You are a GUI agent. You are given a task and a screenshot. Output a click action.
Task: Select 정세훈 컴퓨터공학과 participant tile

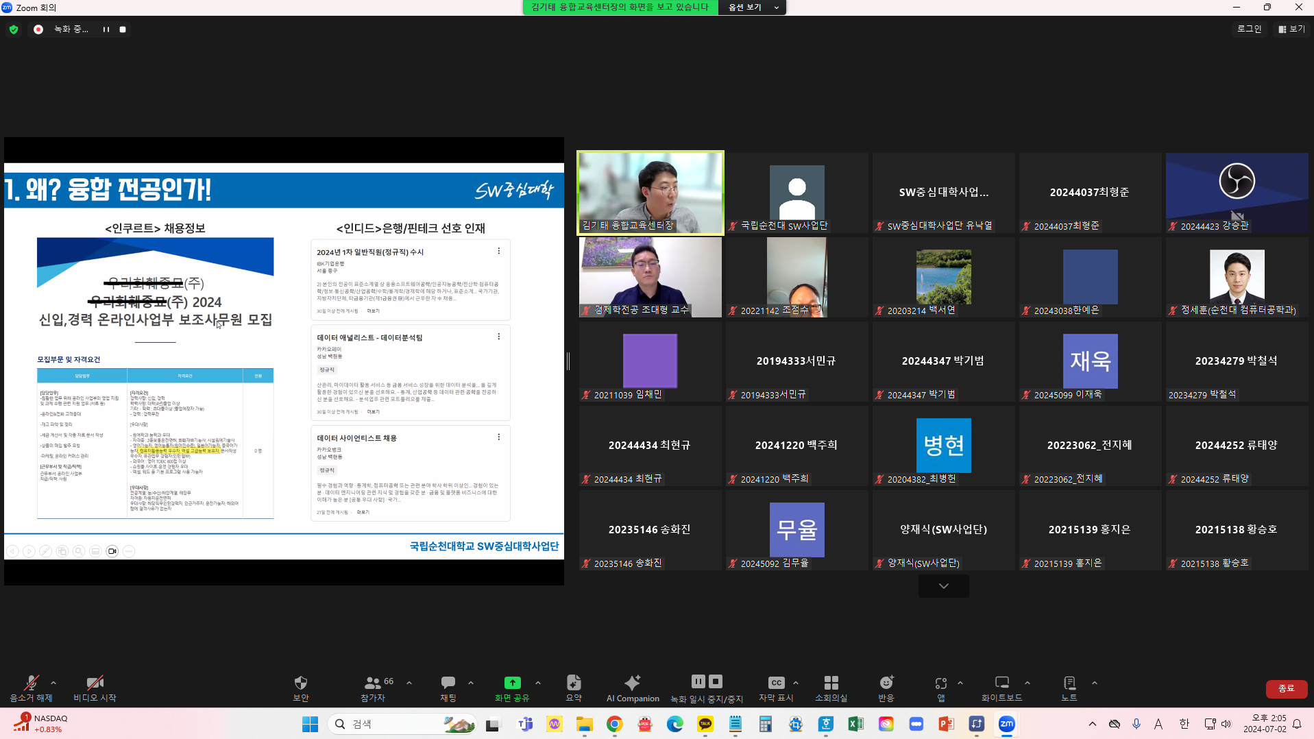point(1237,277)
